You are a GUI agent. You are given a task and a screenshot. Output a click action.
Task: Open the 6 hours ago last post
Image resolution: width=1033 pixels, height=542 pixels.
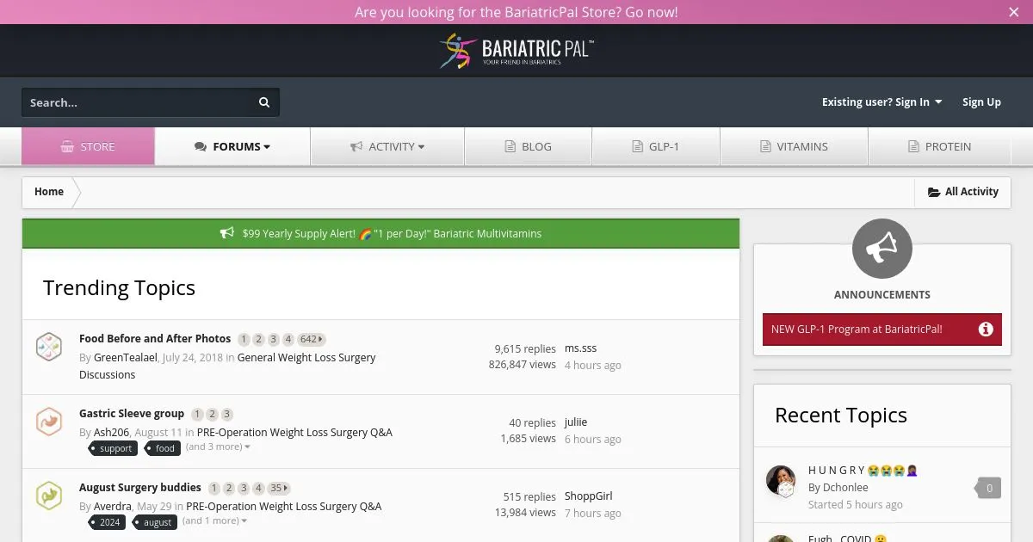pos(592,440)
